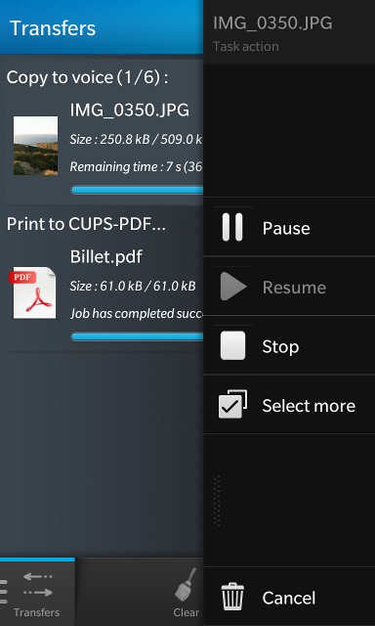Open the IMG_0350.JPG photo thumbnail
The image size is (375, 626).
(x=35, y=146)
